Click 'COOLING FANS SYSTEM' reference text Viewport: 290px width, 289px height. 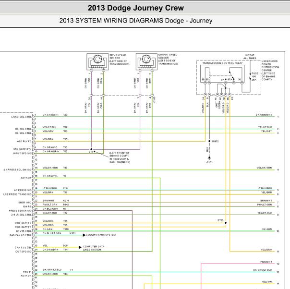[x=101, y=235]
